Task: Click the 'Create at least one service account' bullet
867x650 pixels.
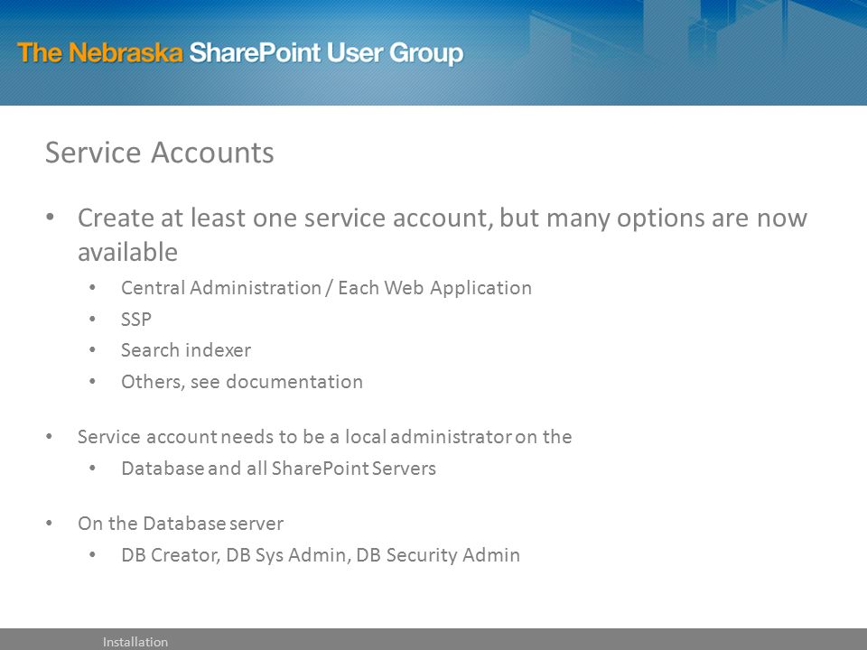Action: (443, 235)
